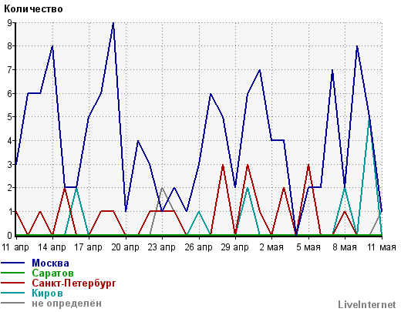This screenshot has width=401, height=312.
Task: Click the Москва peak at value 9
Action: pos(113,23)
